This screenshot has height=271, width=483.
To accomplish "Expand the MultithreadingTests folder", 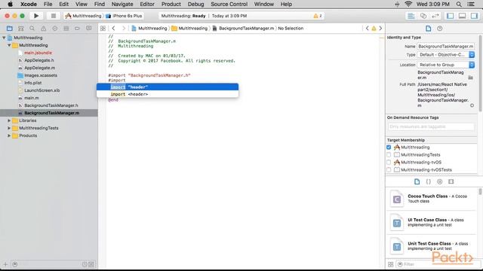I will click(x=9, y=128).
